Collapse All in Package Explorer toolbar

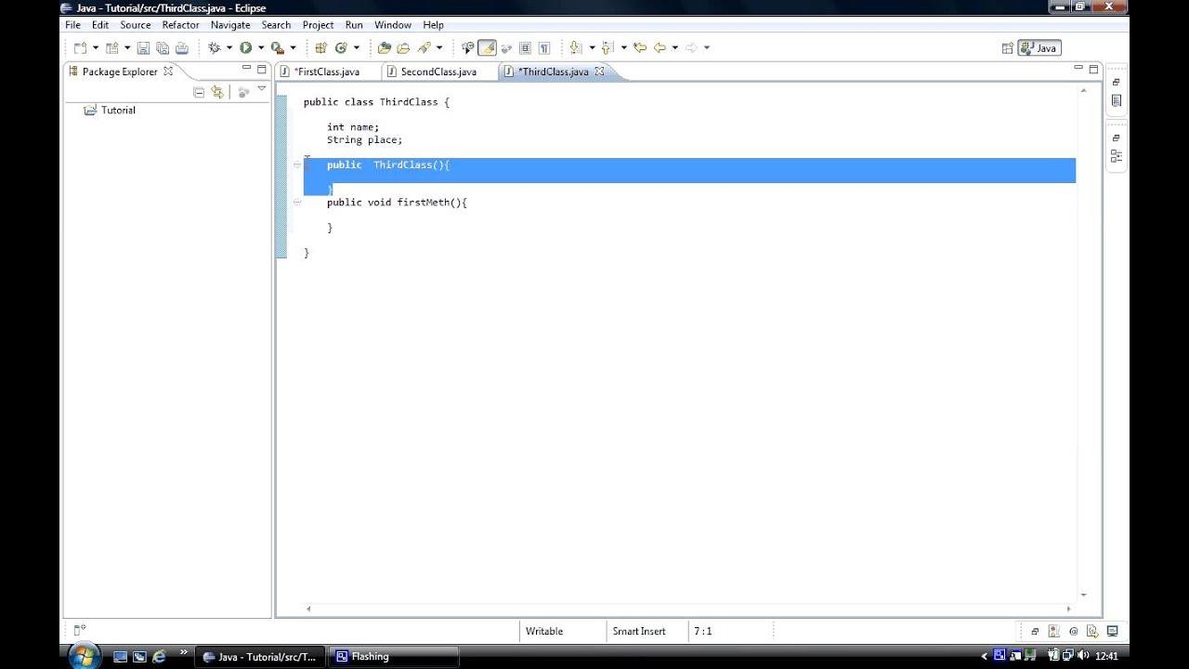click(199, 92)
